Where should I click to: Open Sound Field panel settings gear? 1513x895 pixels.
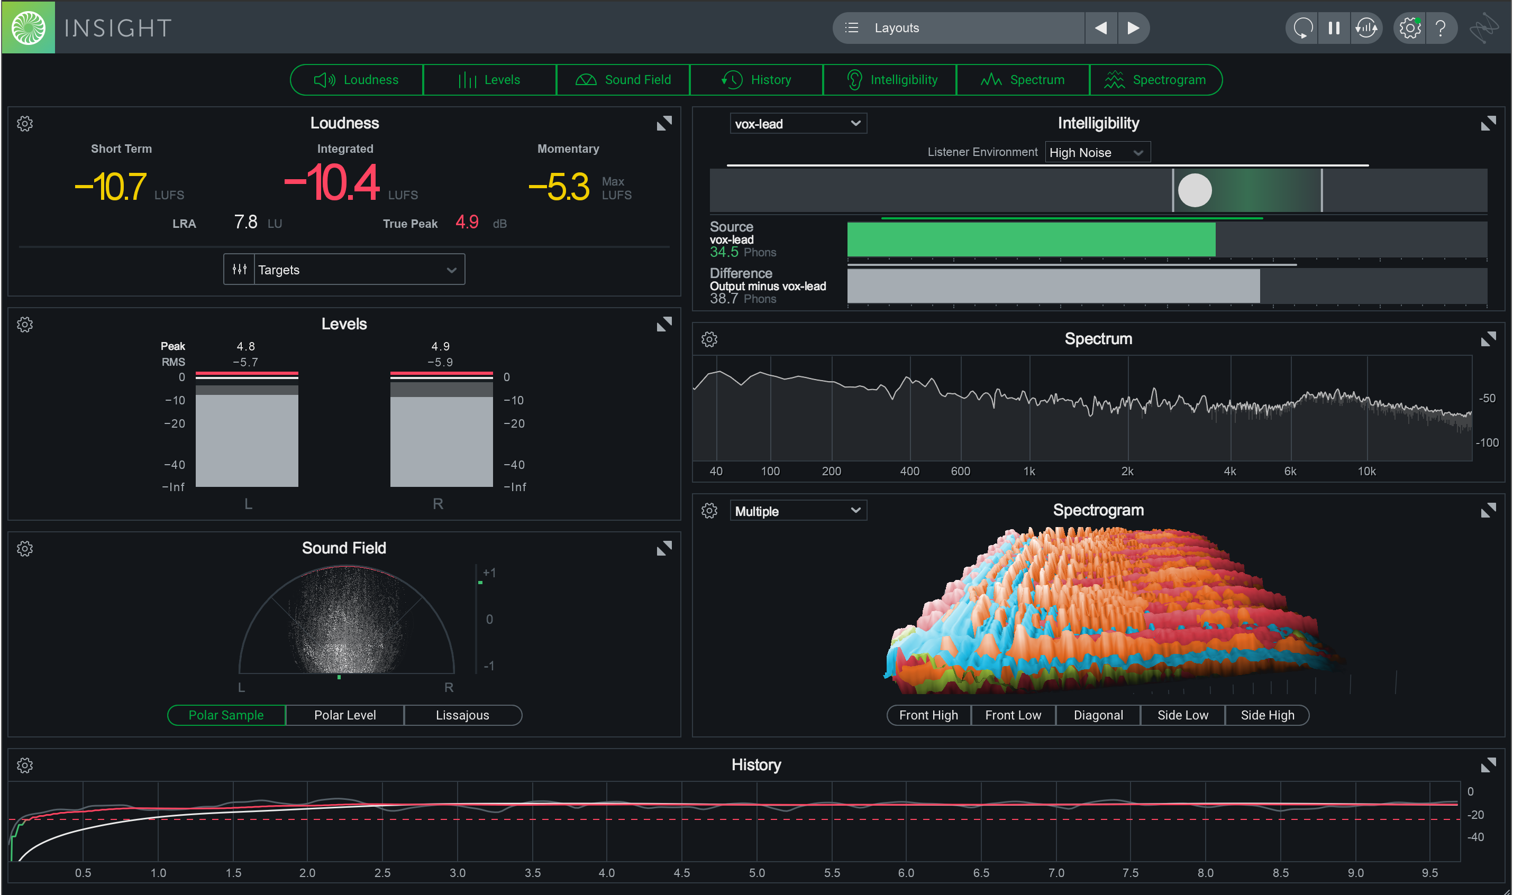25,549
